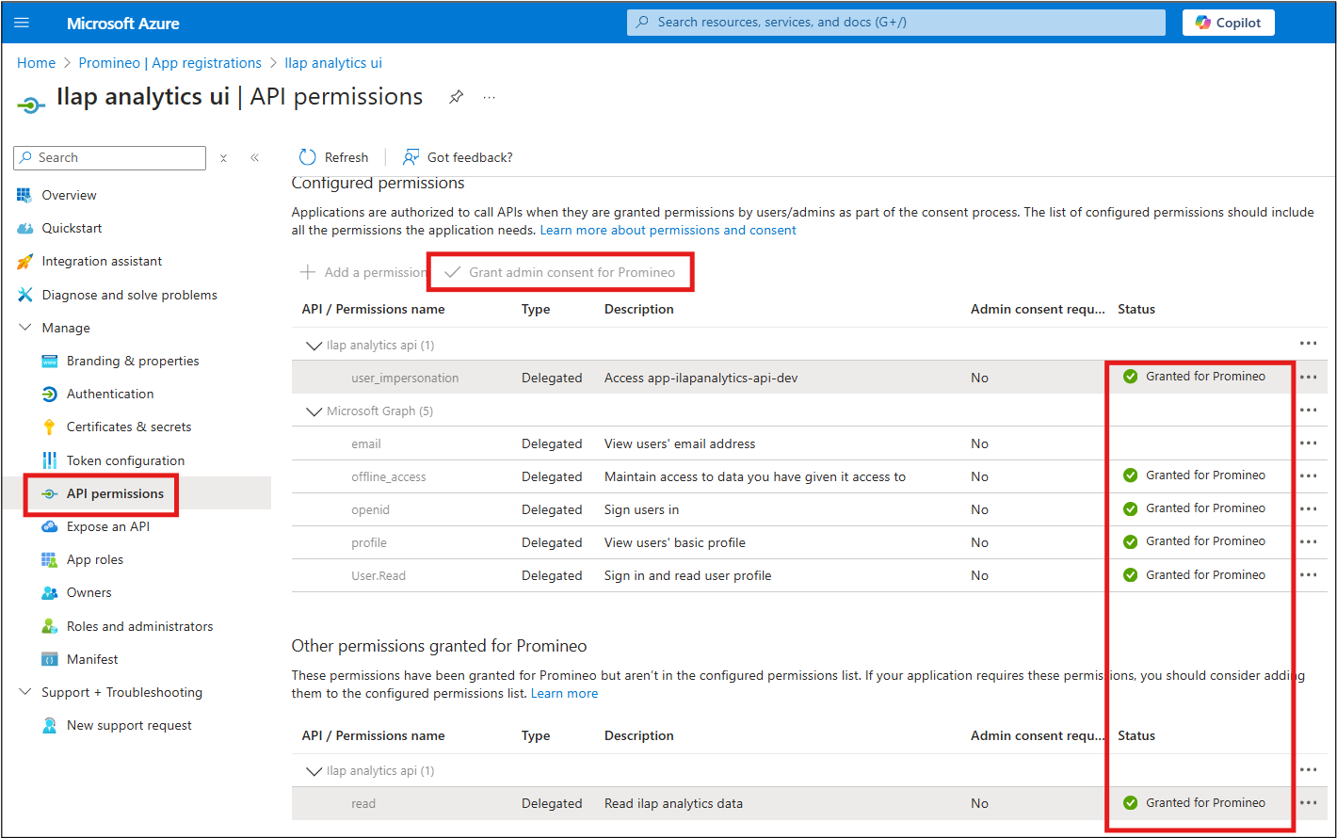This screenshot has width=1337, height=838.
Task: Open App roles in sidebar
Action: (x=95, y=559)
